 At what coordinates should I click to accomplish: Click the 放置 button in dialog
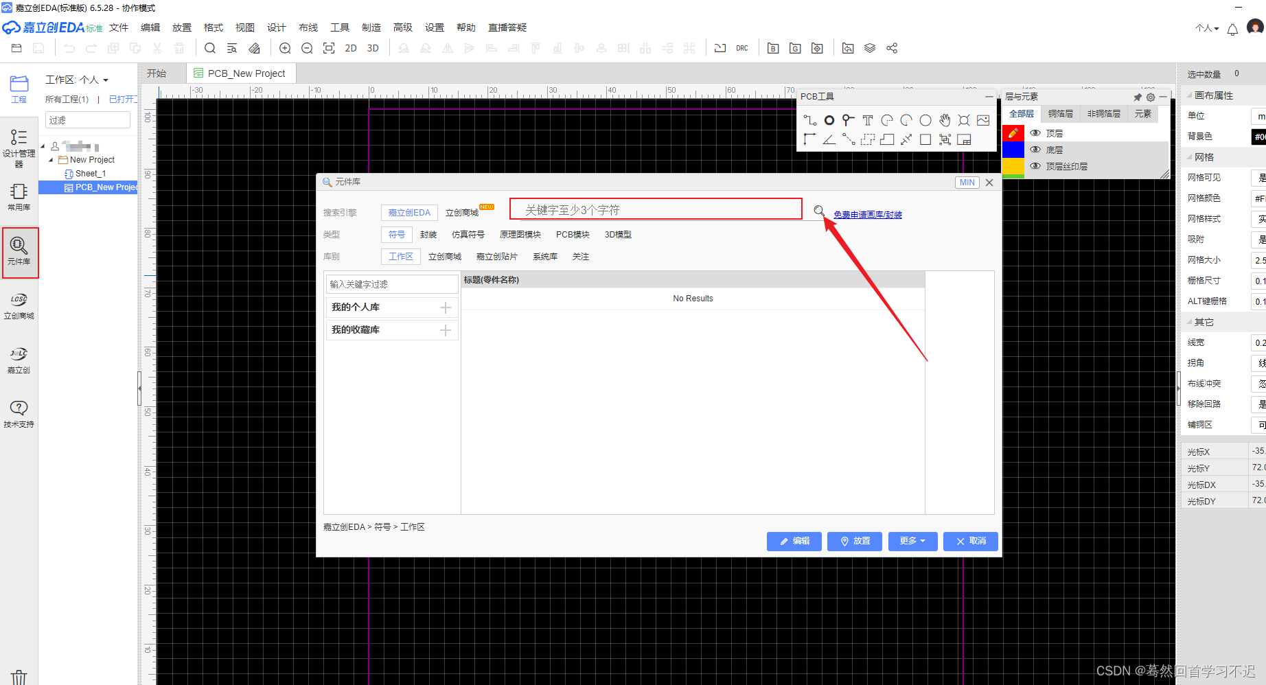coord(855,541)
